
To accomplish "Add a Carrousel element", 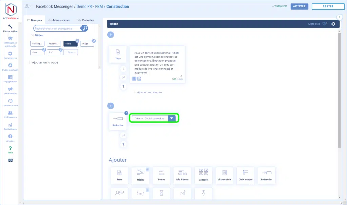I will tap(203, 175).
